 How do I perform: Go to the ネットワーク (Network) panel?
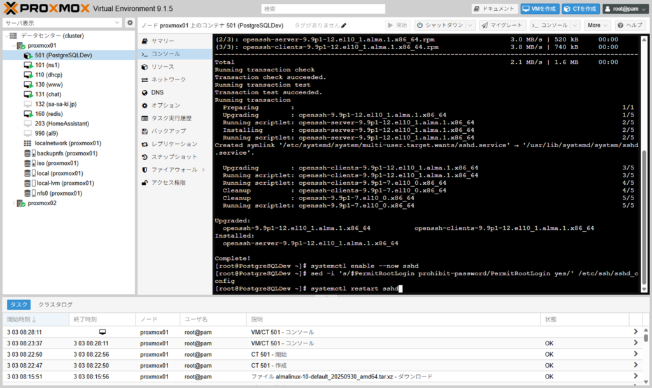pos(168,80)
